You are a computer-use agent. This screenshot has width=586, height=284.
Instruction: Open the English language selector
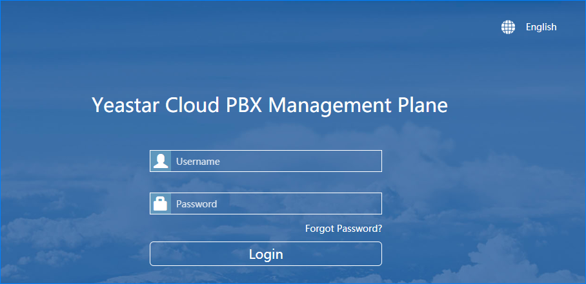(541, 27)
